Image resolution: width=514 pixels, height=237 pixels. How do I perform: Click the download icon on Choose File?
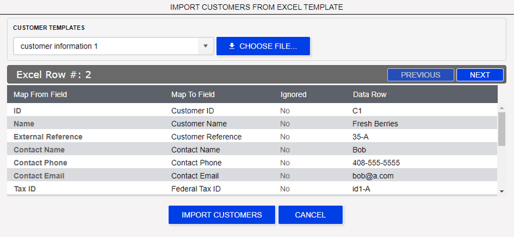pyautogui.click(x=231, y=46)
